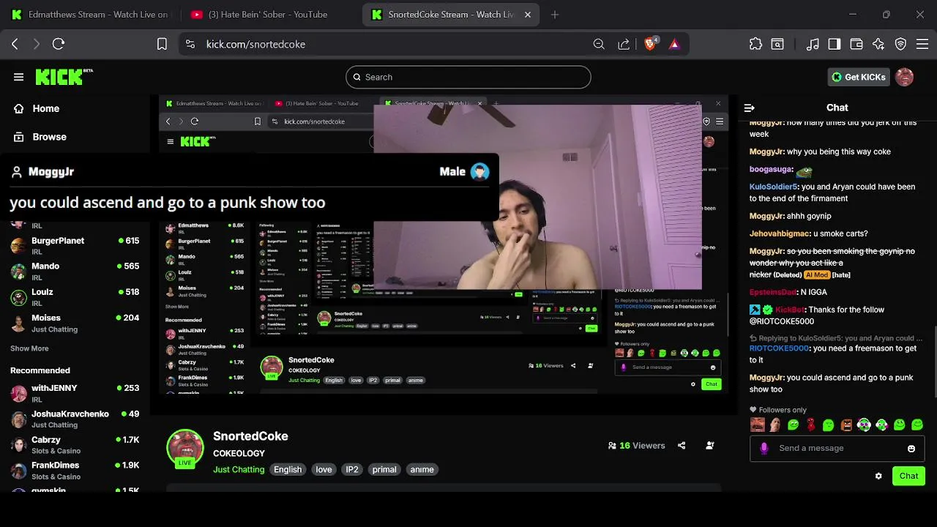Select the primal tag
937x527 pixels.
click(x=384, y=469)
